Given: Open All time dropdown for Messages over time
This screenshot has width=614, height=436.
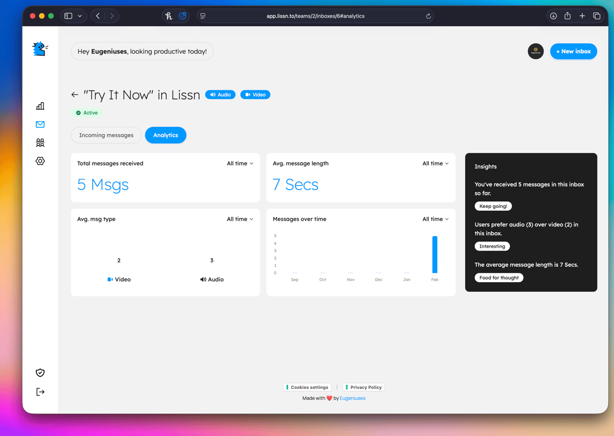Looking at the screenshot, I should [x=435, y=219].
